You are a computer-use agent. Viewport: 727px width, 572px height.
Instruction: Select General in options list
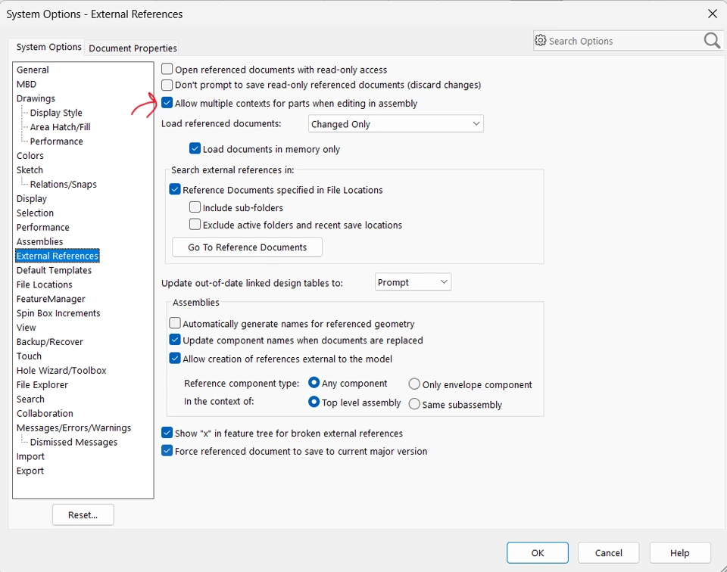(33, 70)
